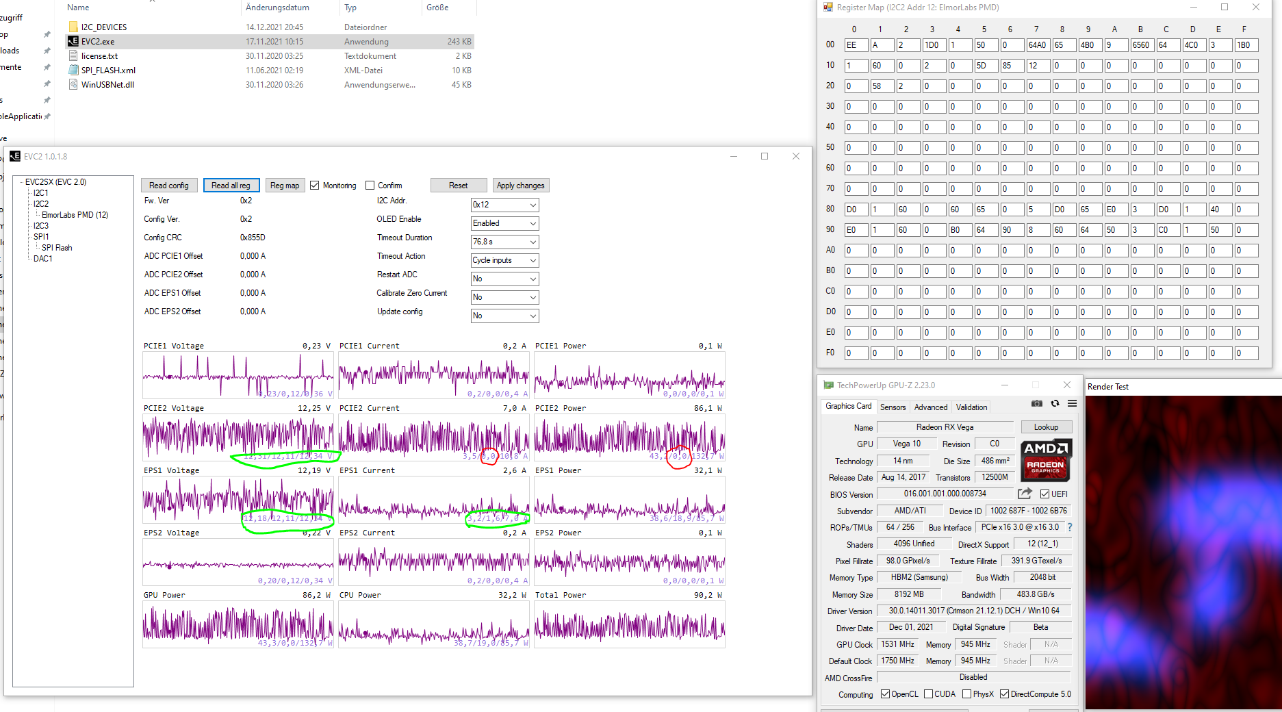Expand the OLED Enable dropdown

click(504, 223)
